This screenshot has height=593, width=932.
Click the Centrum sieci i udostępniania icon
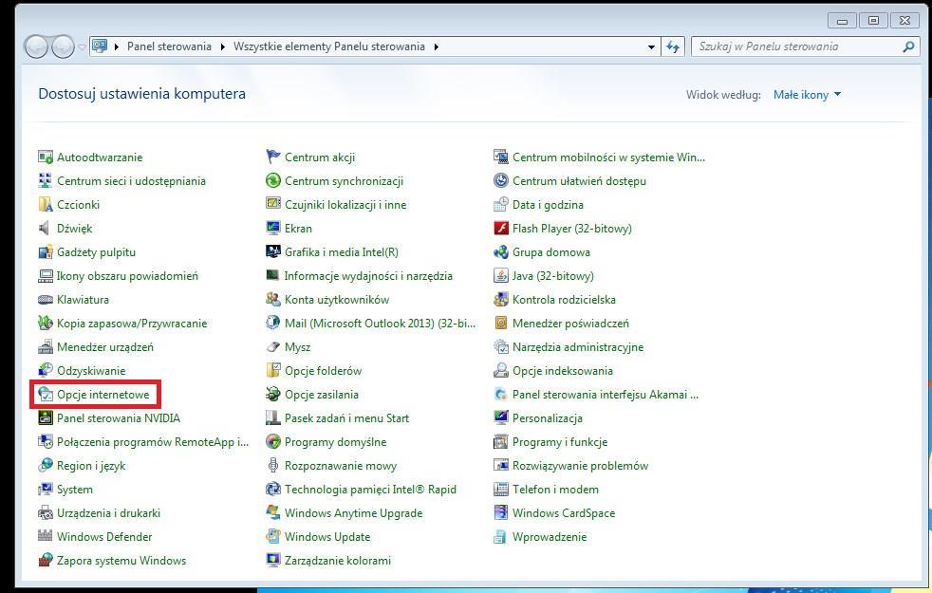point(46,181)
